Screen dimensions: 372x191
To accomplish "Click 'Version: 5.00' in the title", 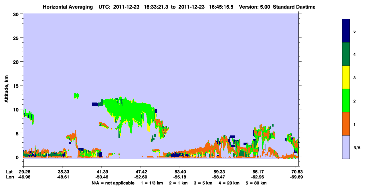I will [x=255, y=7].
